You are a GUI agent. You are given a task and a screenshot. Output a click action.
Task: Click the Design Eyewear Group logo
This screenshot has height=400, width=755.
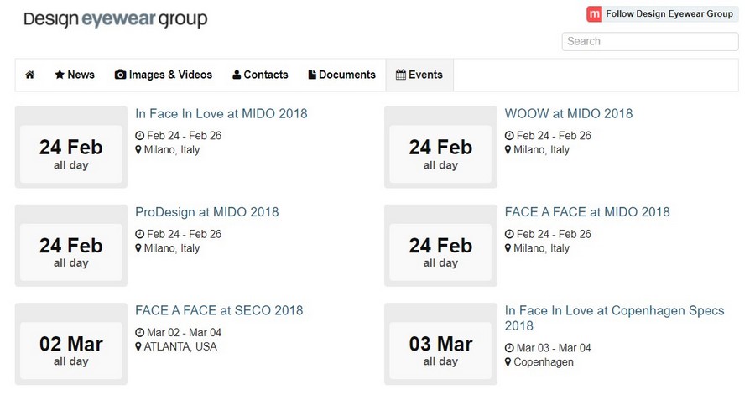point(116,19)
